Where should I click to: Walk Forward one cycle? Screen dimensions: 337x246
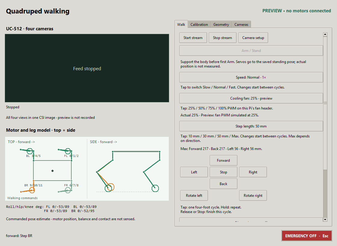click(x=223, y=160)
